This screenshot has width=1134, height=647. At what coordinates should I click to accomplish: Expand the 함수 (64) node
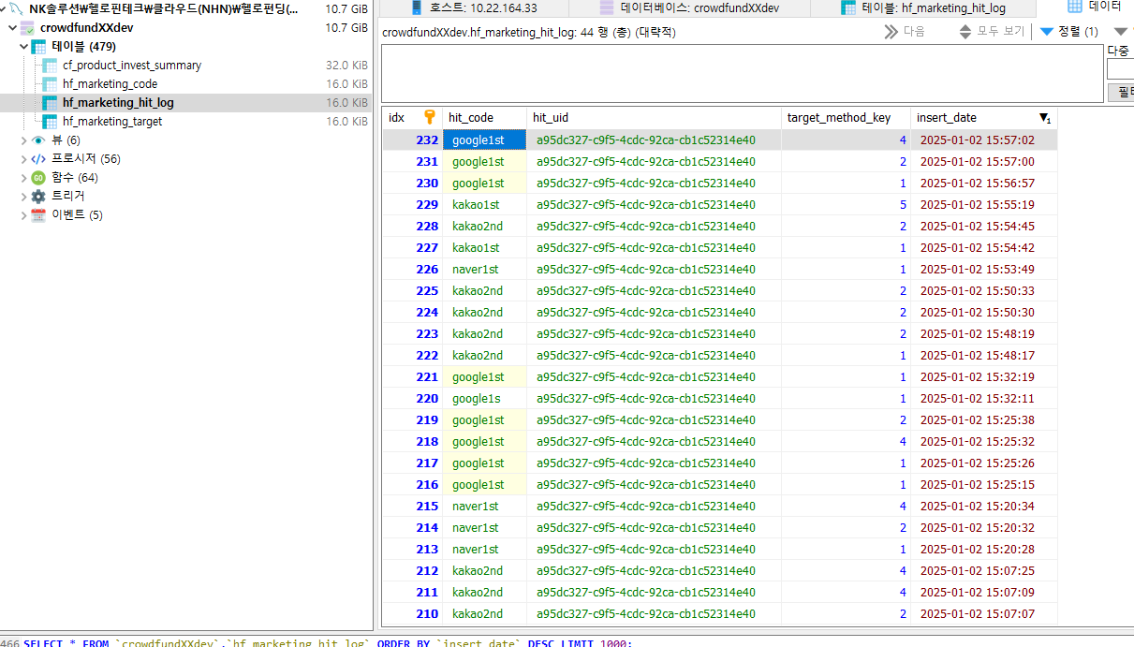(x=23, y=178)
